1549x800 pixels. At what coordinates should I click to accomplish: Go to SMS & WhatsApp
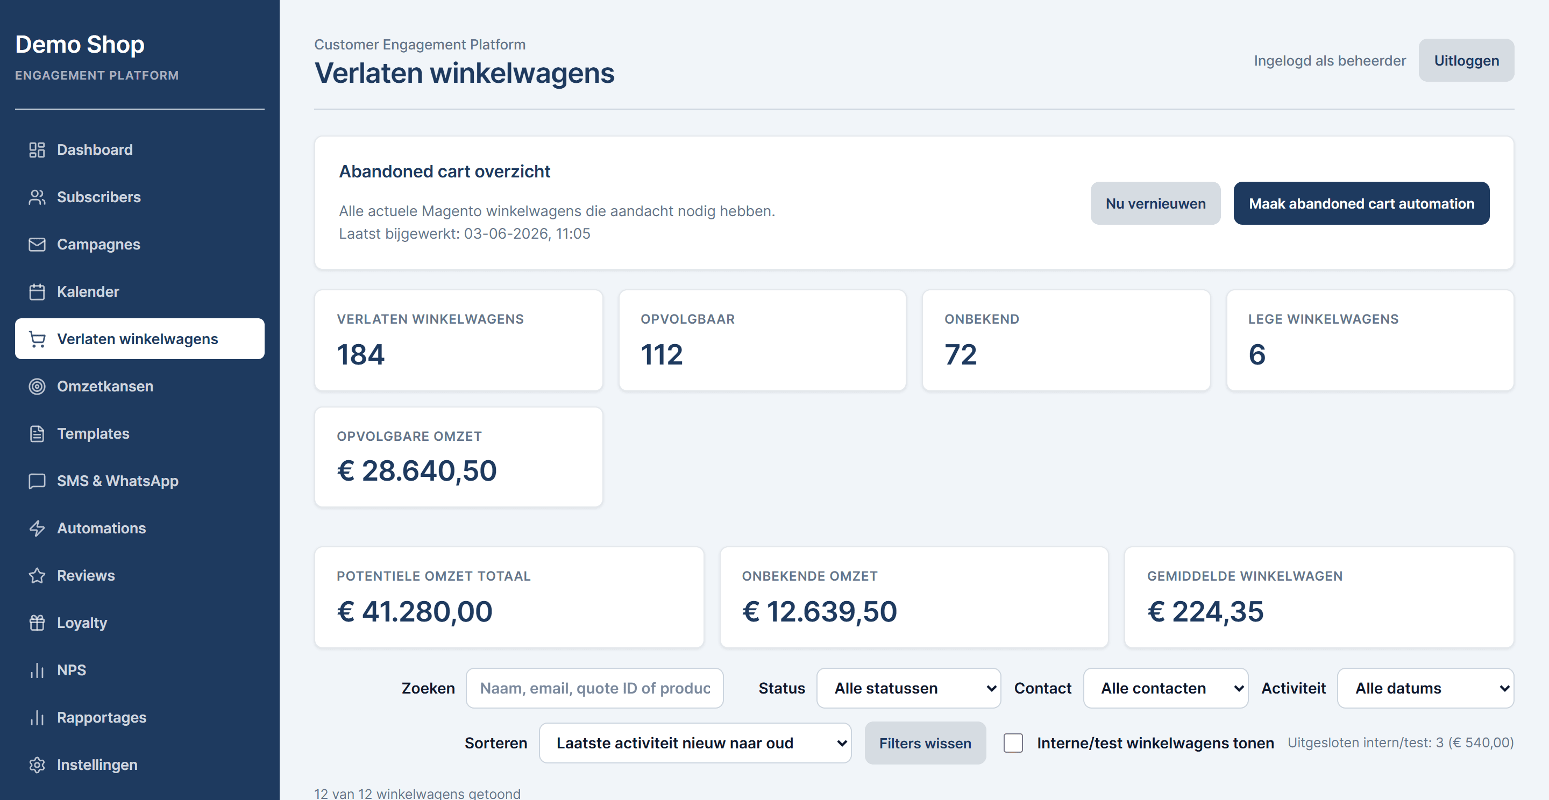tap(139, 481)
